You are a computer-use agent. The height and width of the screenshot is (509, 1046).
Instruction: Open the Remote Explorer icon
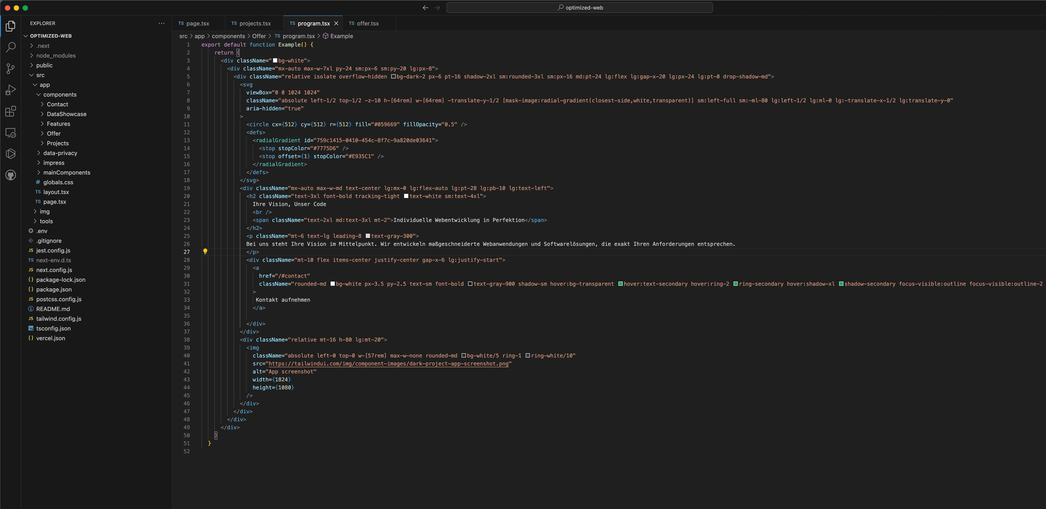[11, 132]
